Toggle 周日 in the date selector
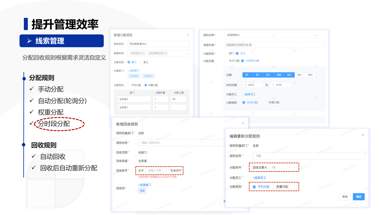382x215 pixels. coord(310,75)
